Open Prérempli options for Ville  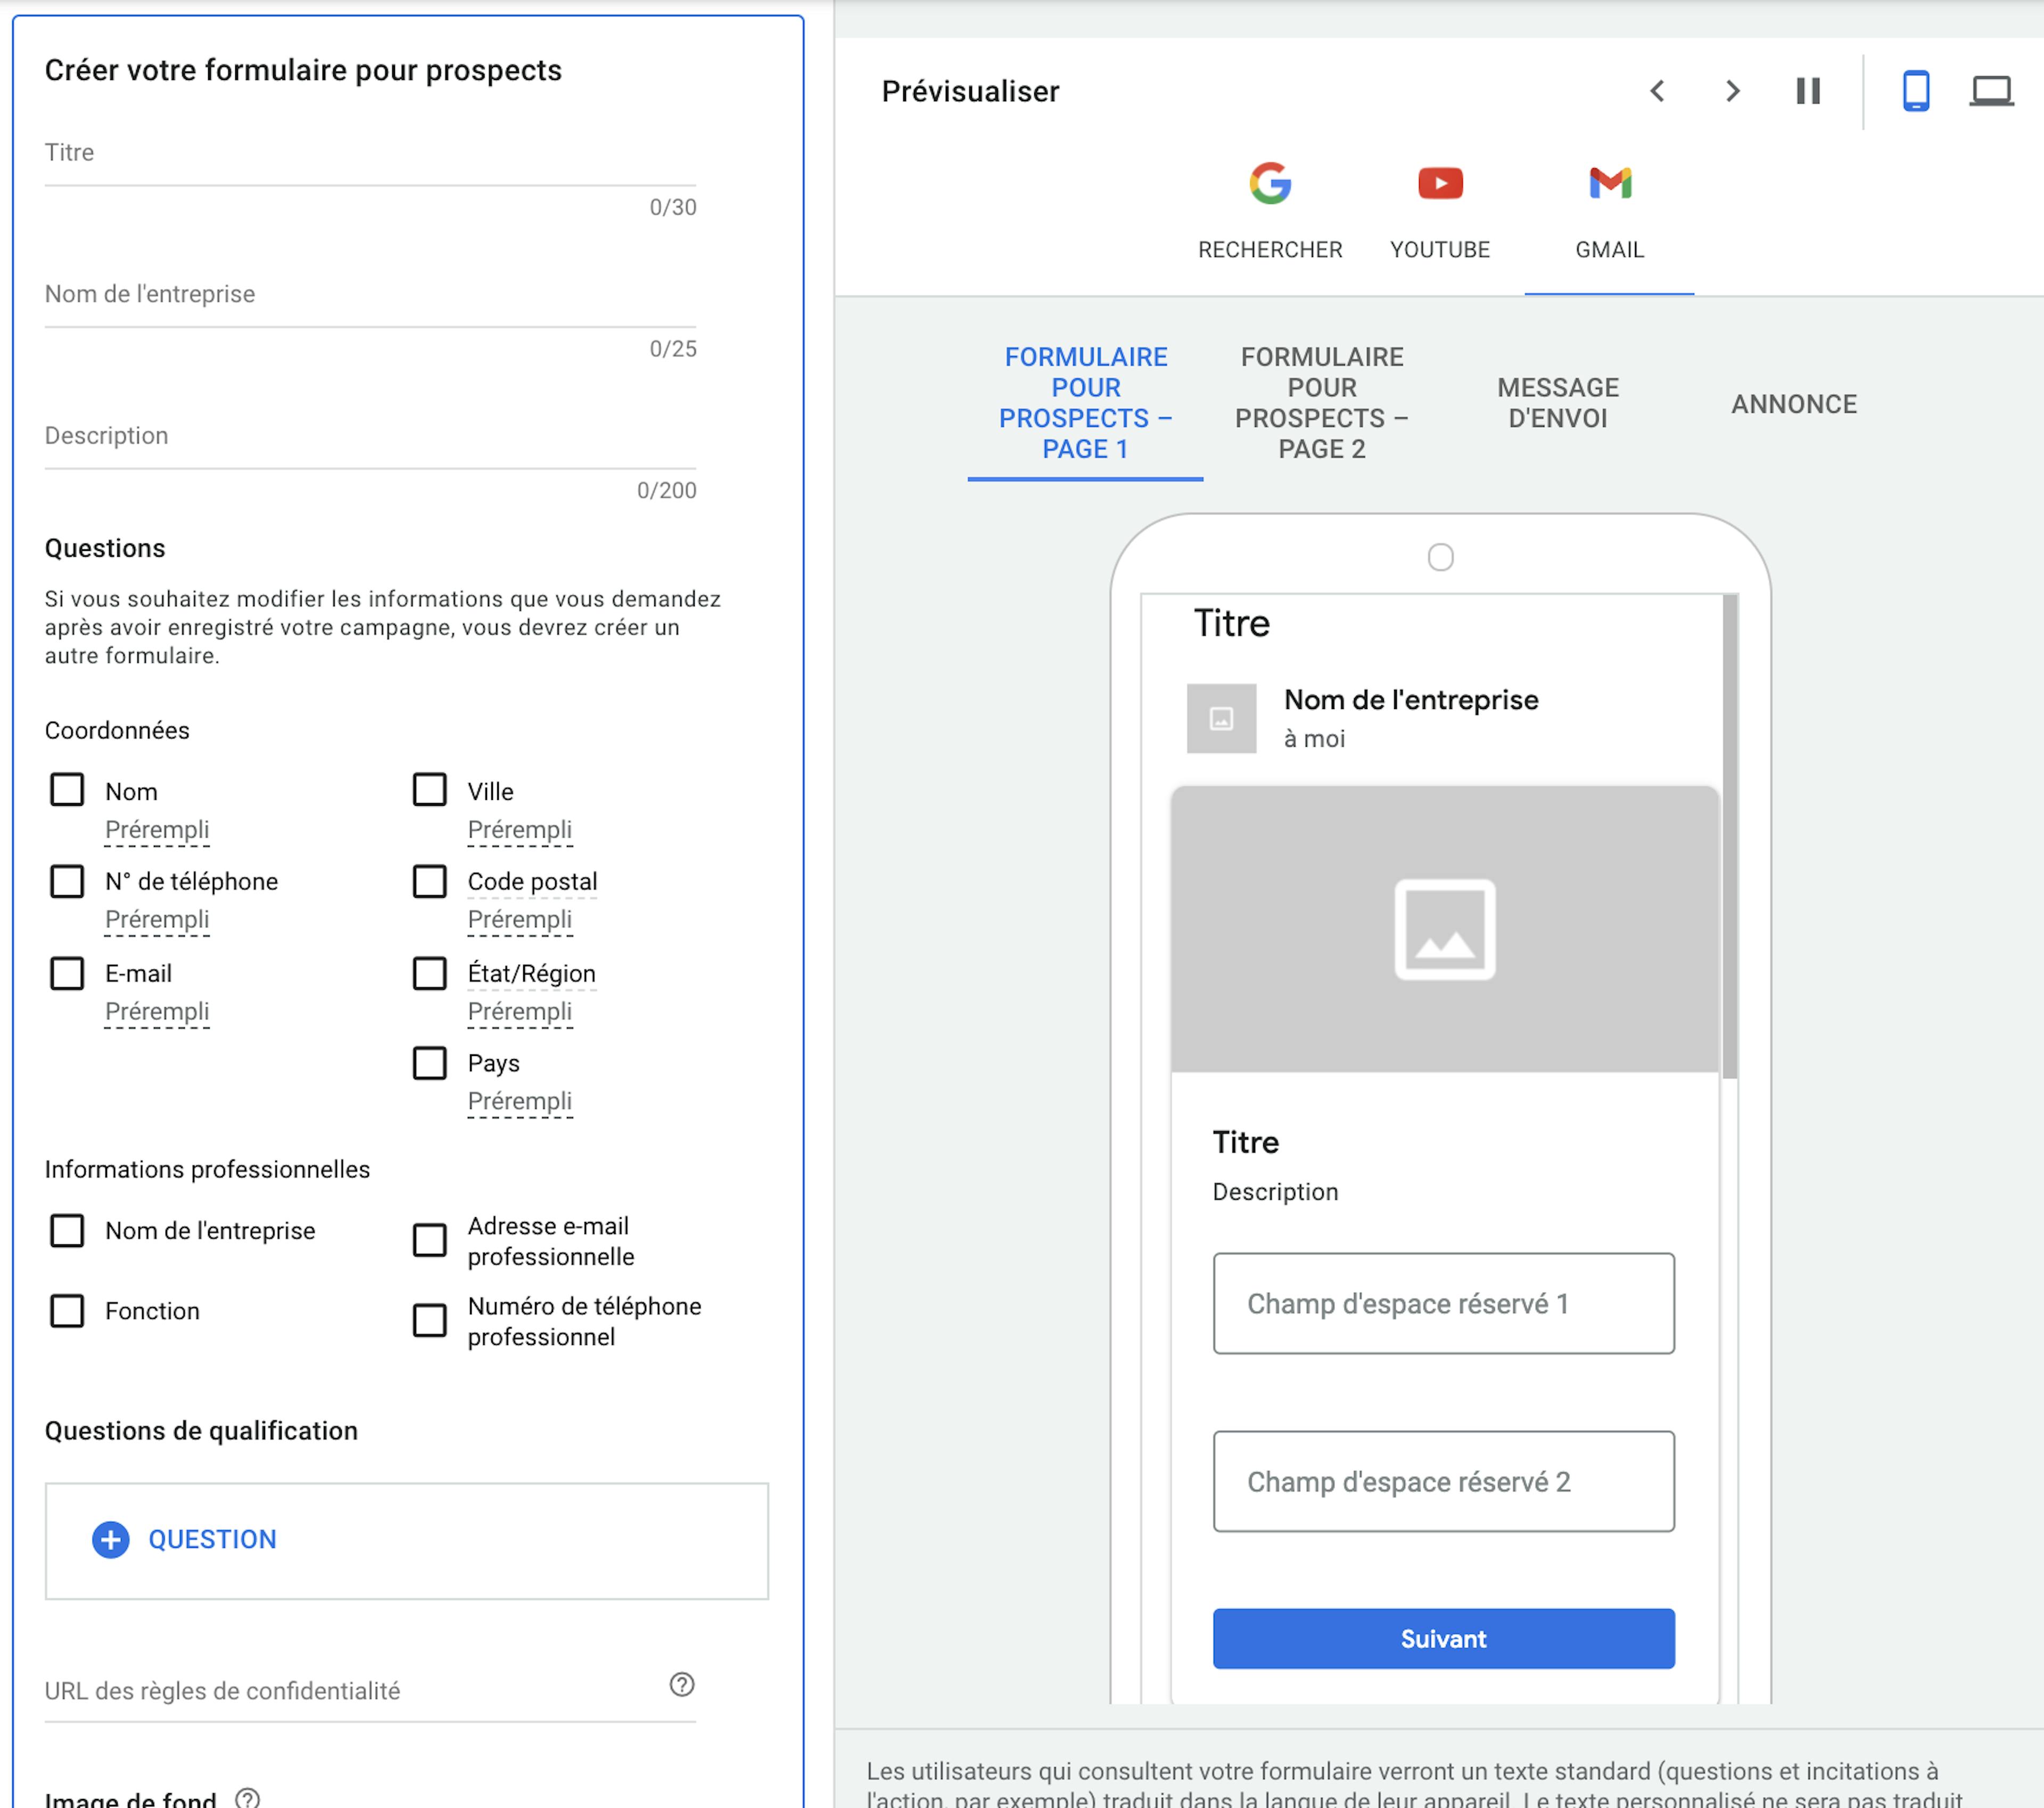coord(520,829)
